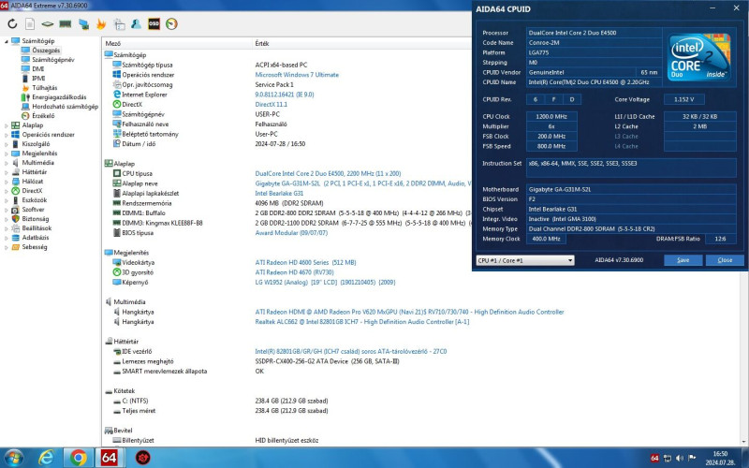Open the Windows Start button
The height and width of the screenshot is (468, 749).
pos(13,458)
